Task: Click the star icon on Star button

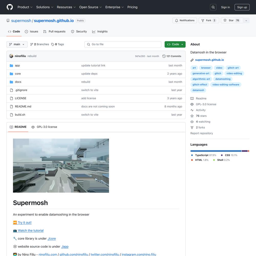Action: coord(225,20)
